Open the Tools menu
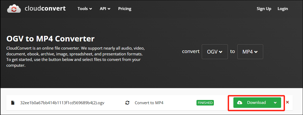Viewport: 303px width, 115px height. click(85, 9)
